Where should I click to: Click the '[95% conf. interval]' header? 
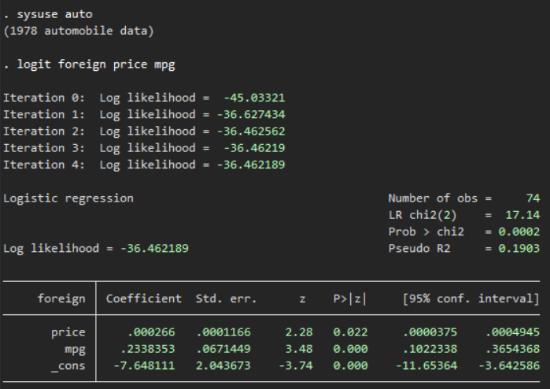[x=471, y=299]
